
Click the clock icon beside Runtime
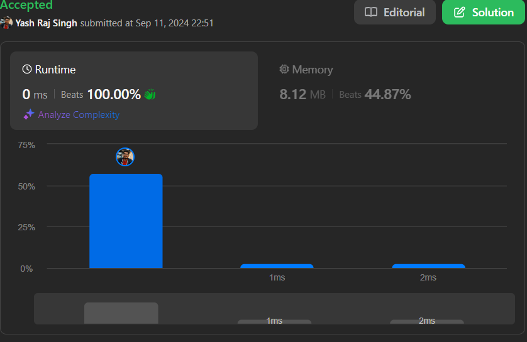[x=27, y=70]
